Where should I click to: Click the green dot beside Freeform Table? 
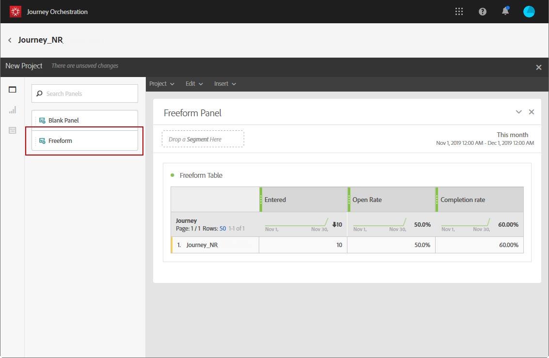173,175
